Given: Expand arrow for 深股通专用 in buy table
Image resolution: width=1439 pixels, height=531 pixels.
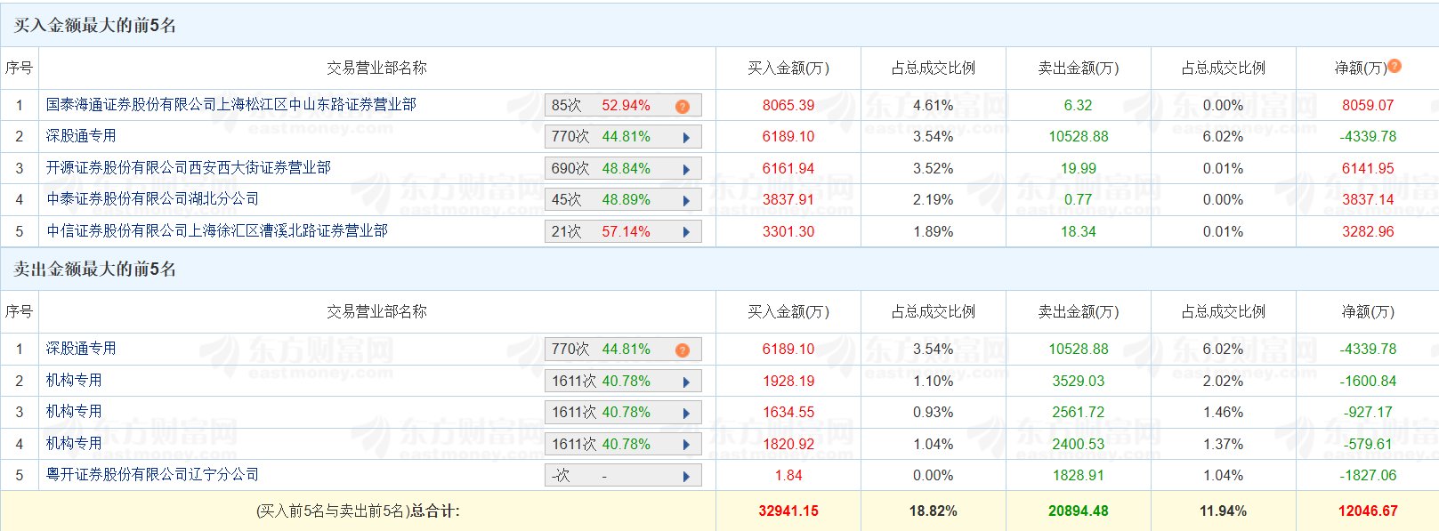Looking at the screenshot, I should pos(686,138).
